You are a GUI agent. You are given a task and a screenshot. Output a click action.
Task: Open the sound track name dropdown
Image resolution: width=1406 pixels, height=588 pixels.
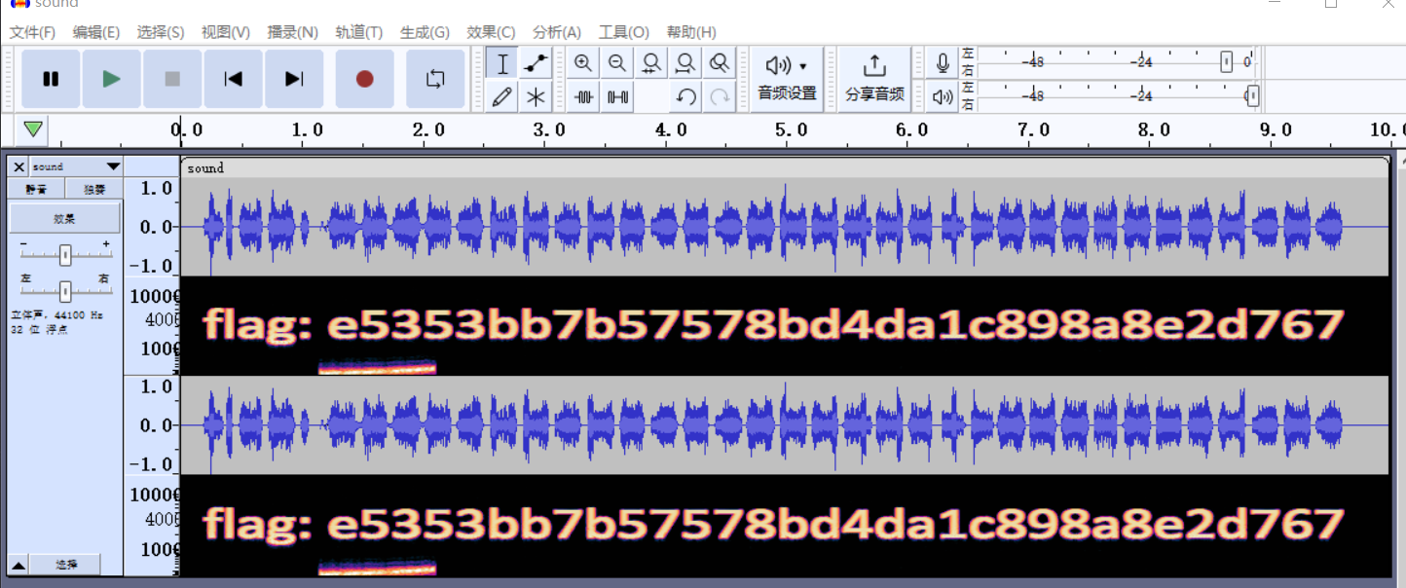(76, 167)
